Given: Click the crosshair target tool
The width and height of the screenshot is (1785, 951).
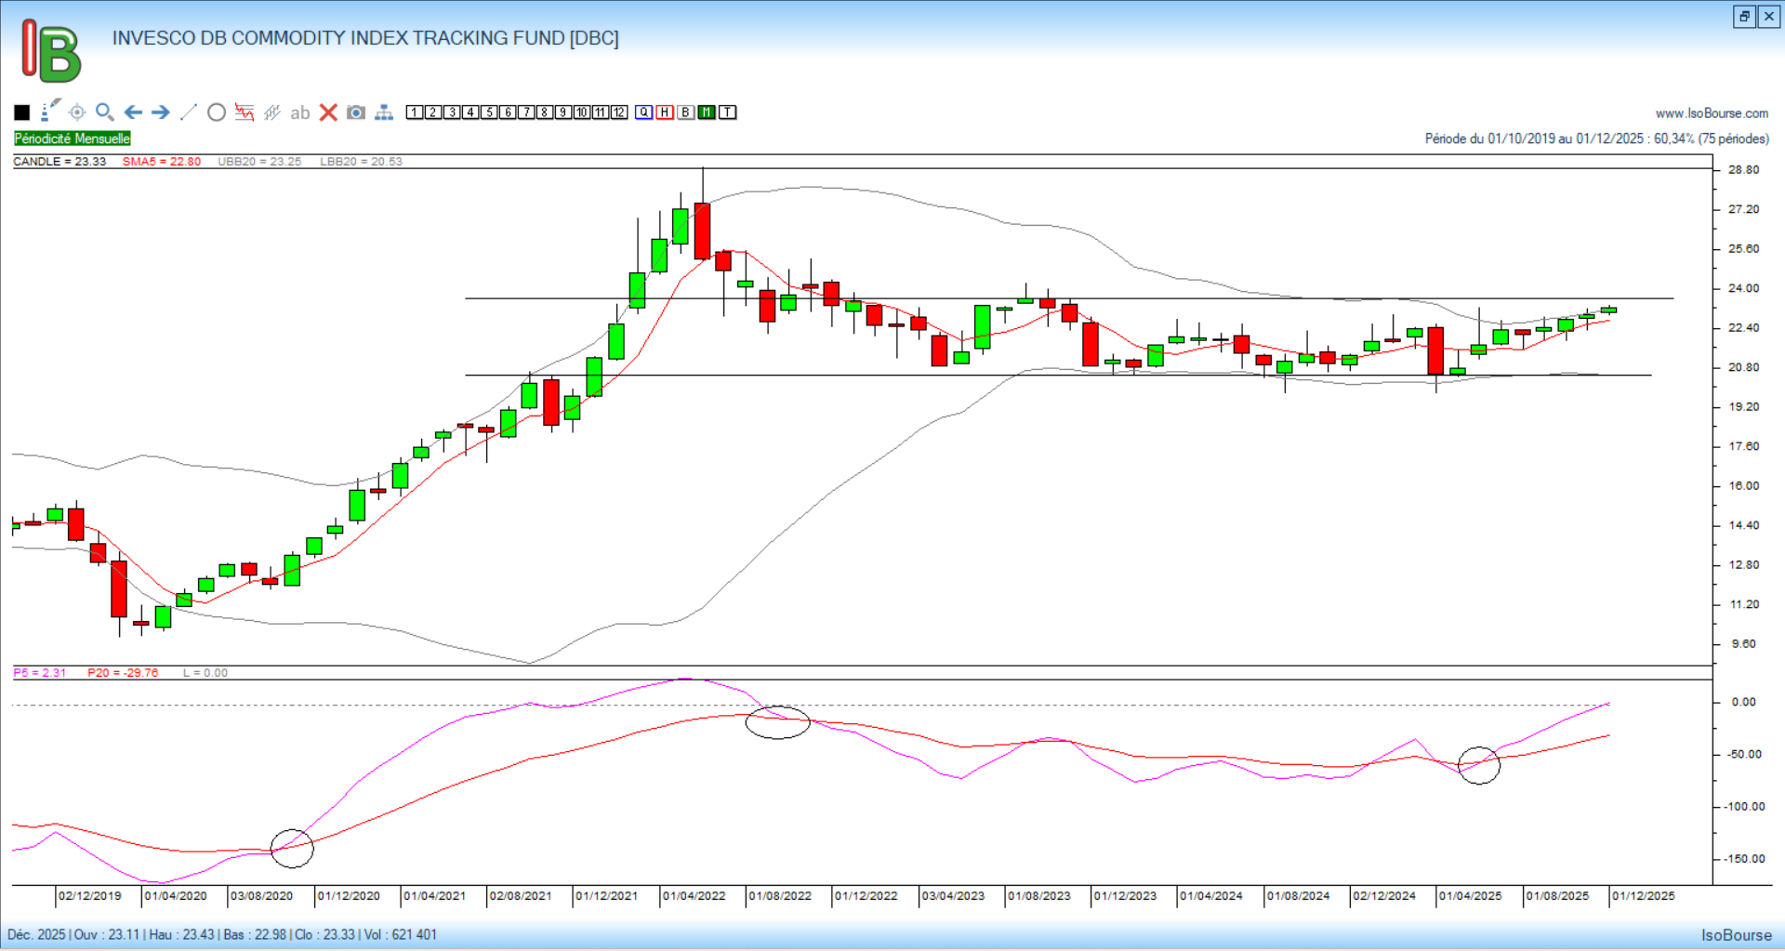Looking at the screenshot, I should click(77, 112).
